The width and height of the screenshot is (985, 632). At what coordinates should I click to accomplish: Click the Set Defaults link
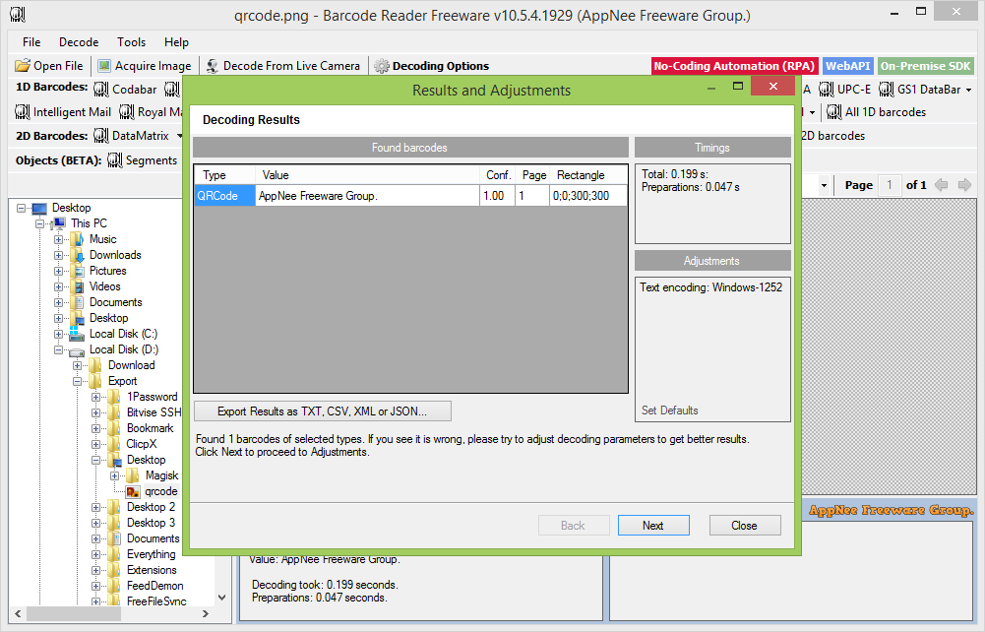[670, 411]
